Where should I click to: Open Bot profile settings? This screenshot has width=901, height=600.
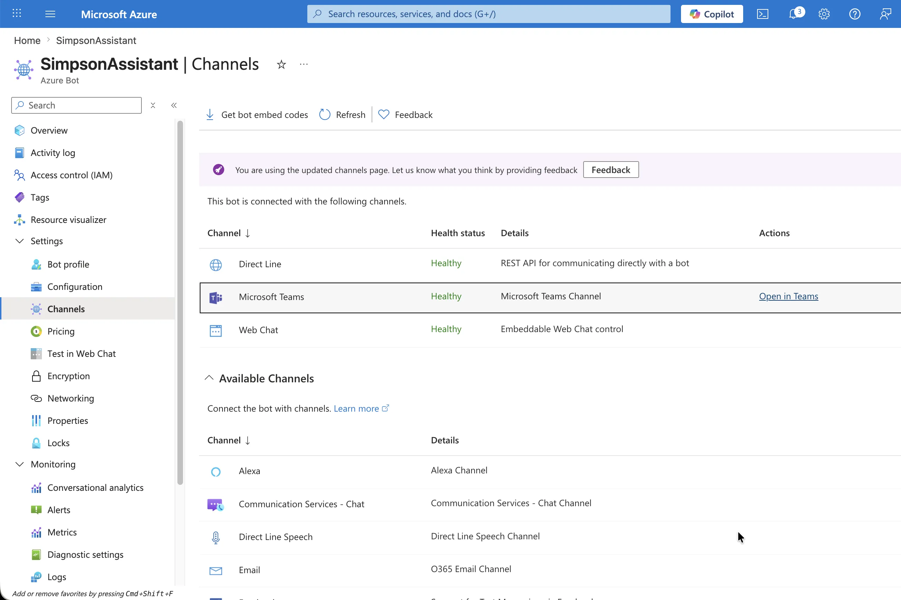point(68,264)
